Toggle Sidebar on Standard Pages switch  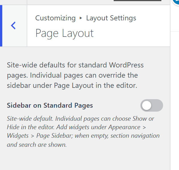click(152, 105)
